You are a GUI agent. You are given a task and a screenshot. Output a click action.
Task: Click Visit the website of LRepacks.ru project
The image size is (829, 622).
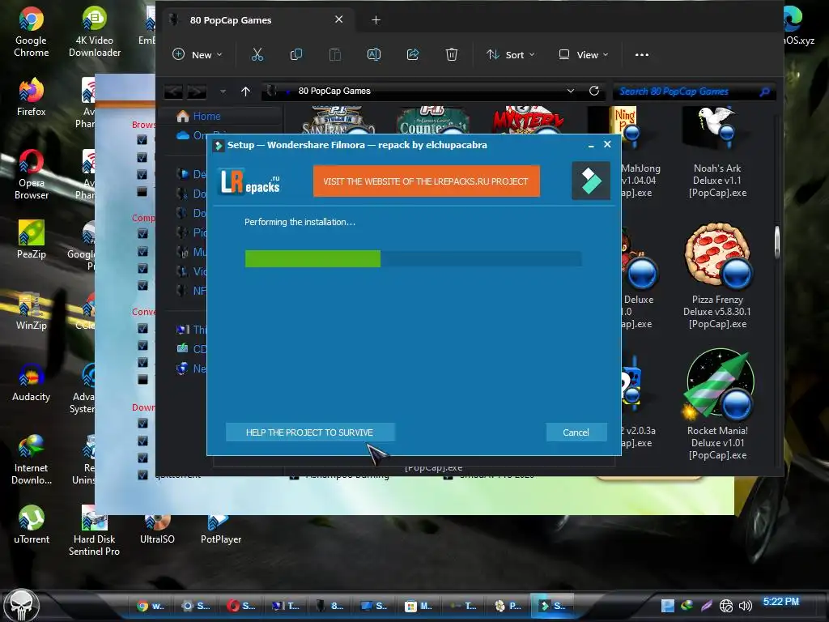[426, 181]
